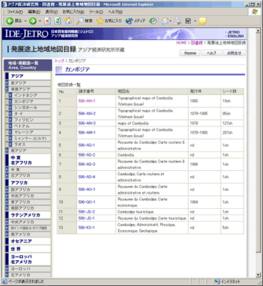The height and width of the screenshot is (286, 263).
Task: Select タイ in the sidebar
Action: pos(29,114)
